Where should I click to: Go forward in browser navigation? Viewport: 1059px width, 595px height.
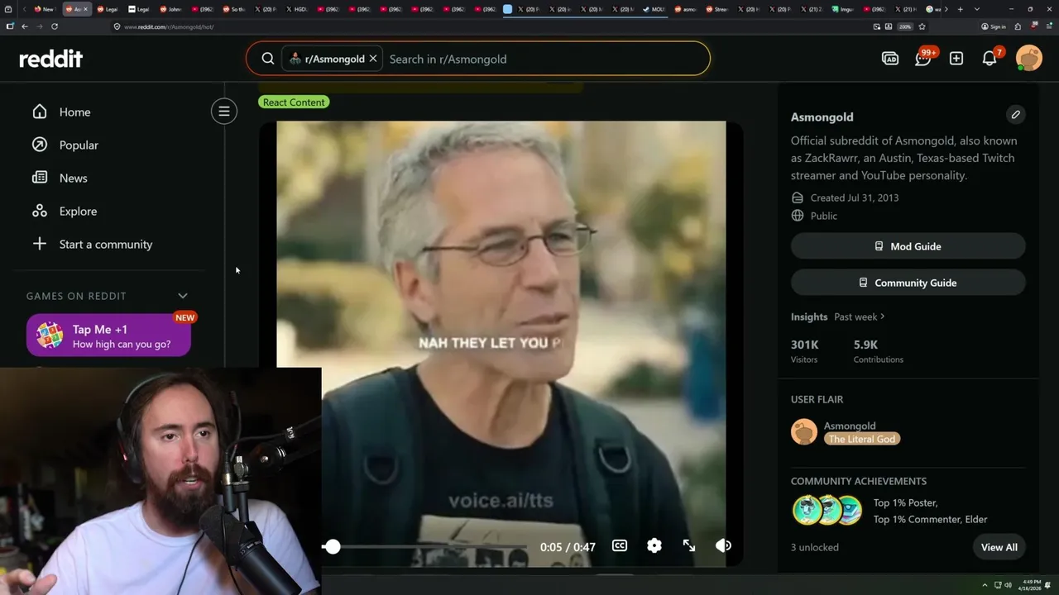[x=40, y=26]
